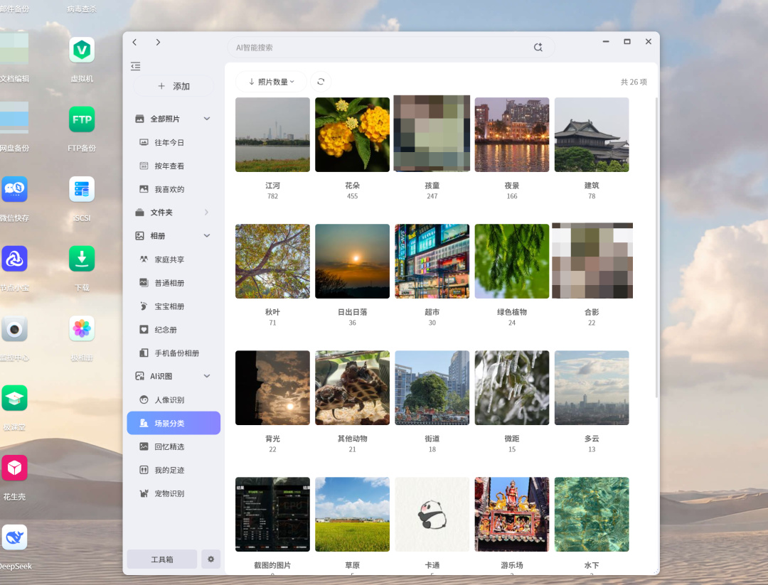This screenshot has width=768, height=585.
Task: Click the vertical scrollbar of the scene grid
Action: [656, 247]
